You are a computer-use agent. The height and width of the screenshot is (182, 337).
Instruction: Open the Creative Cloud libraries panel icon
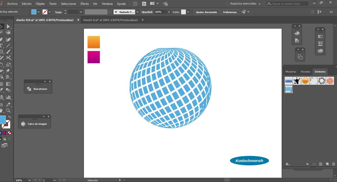(320, 51)
